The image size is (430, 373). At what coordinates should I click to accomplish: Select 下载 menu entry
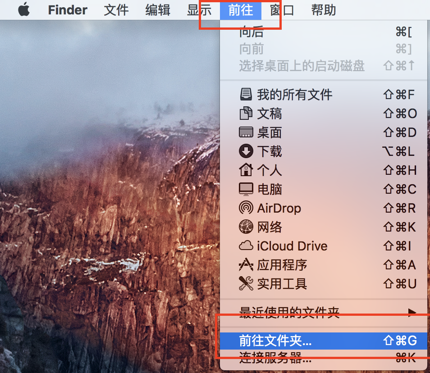coord(324,151)
